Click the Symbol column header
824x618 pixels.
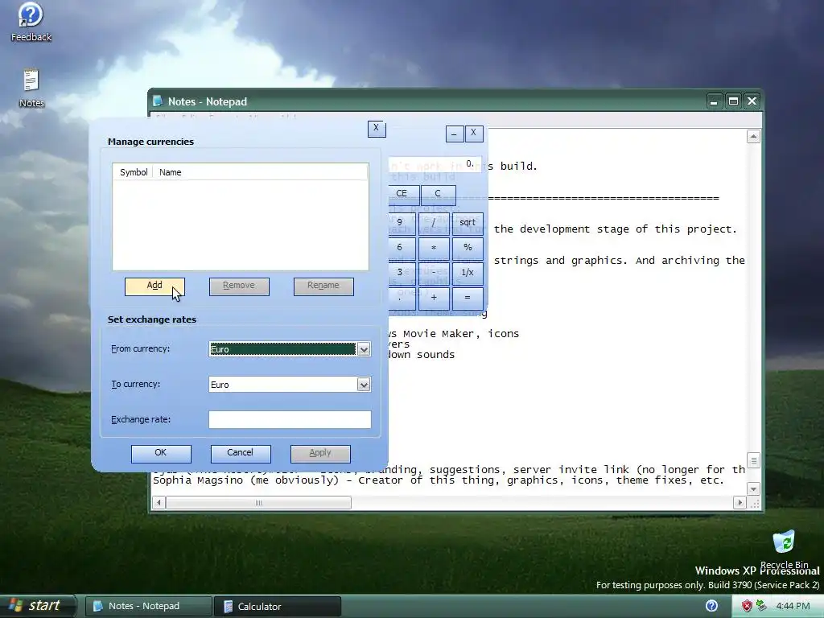pos(134,172)
